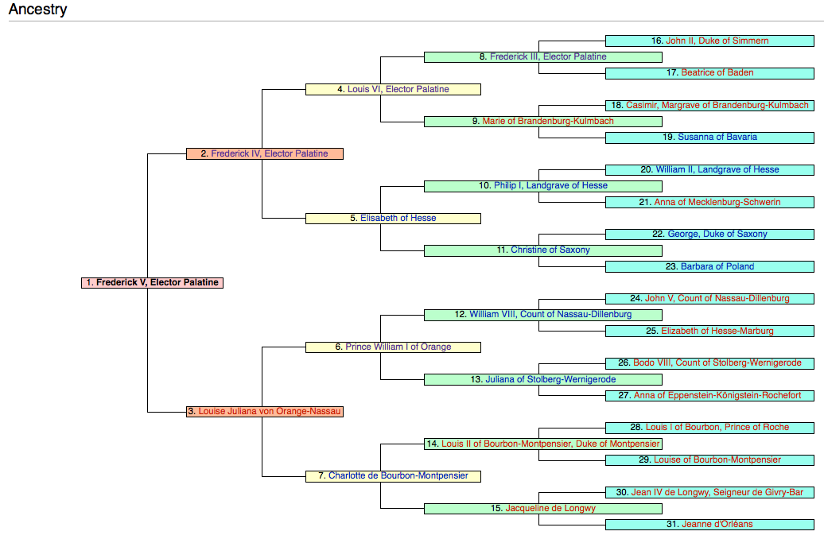The image size is (824, 539).
Task: Click Charlotte de Bourbon-Montpensier link
Action: pyautogui.click(x=398, y=475)
